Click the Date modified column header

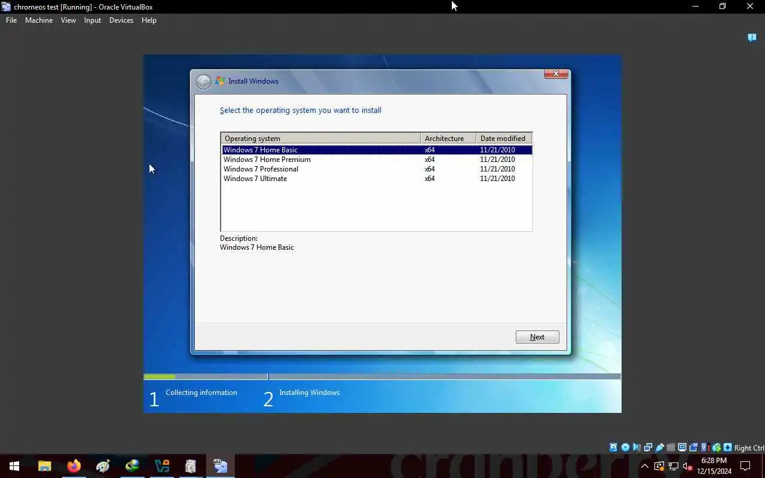tap(504, 139)
